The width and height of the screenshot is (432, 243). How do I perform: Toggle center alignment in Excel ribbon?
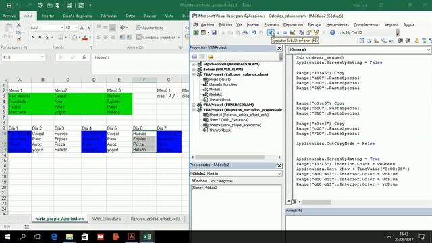click(x=105, y=37)
